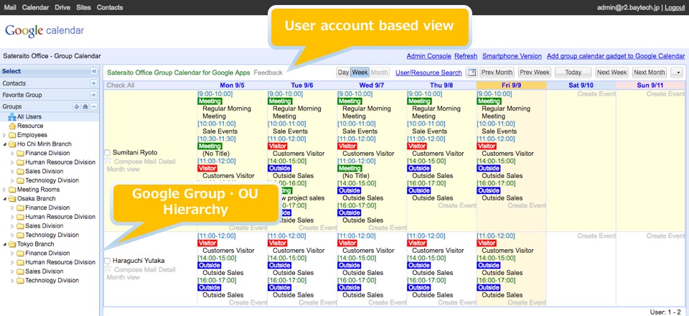This screenshot has width=689, height=316.
Task: Open Drive in the top navigation bar
Action: 63,7
